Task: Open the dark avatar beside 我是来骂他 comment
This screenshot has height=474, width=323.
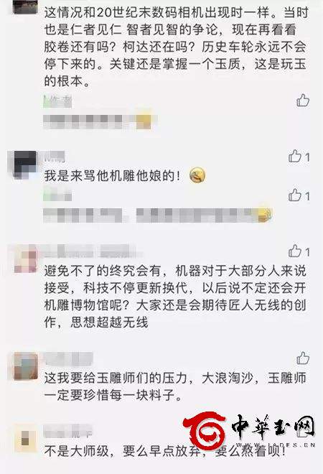Action: pyautogui.click(x=25, y=164)
